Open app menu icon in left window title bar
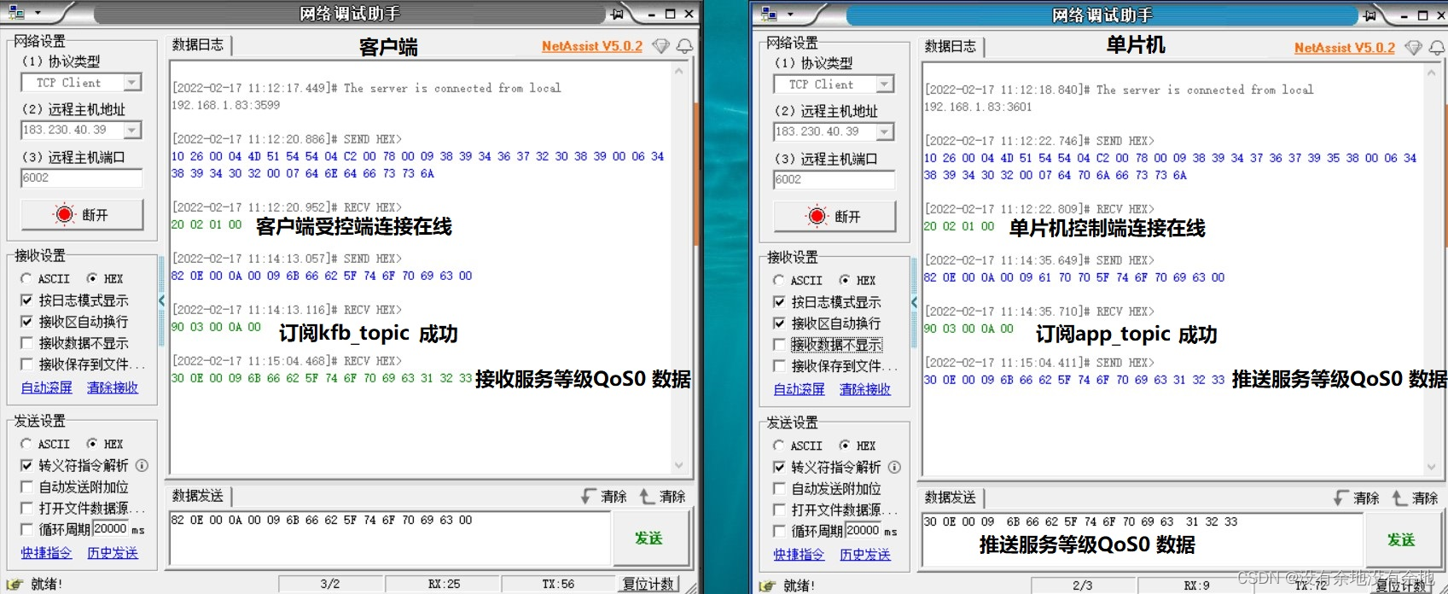1448x594 pixels. [x=15, y=13]
